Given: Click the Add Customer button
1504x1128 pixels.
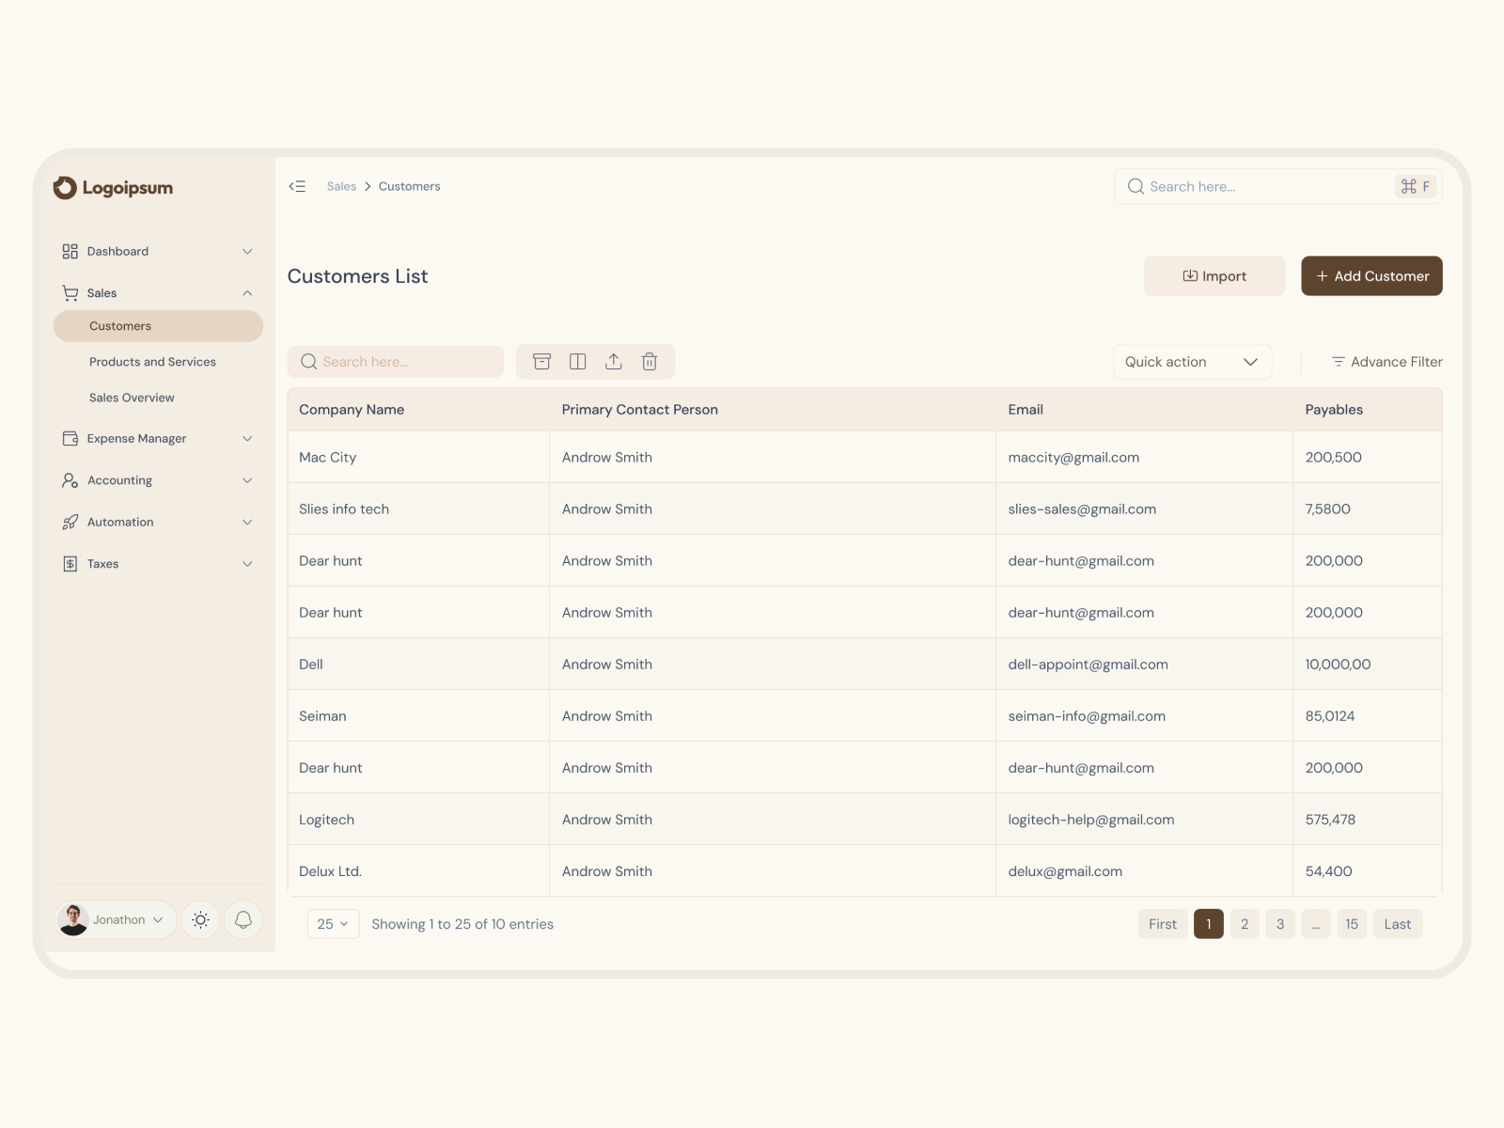Looking at the screenshot, I should pyautogui.click(x=1371, y=275).
